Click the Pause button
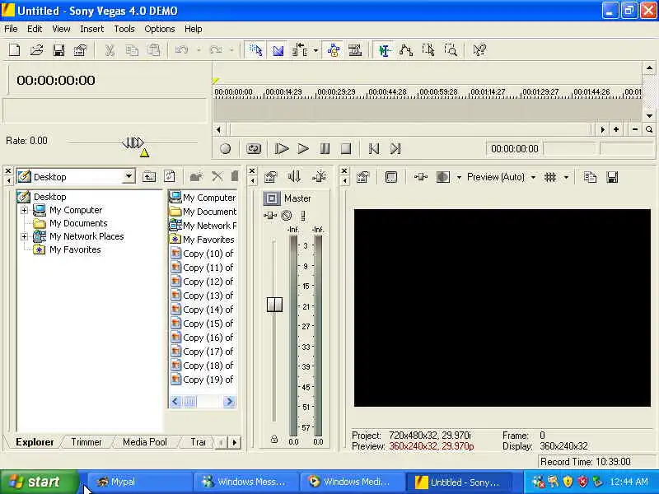The width and height of the screenshot is (659, 494). coord(325,149)
